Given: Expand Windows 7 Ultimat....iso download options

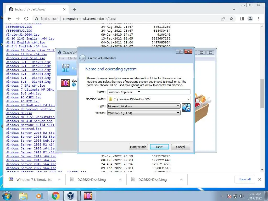Looking at the screenshot, I should coord(59,180).
